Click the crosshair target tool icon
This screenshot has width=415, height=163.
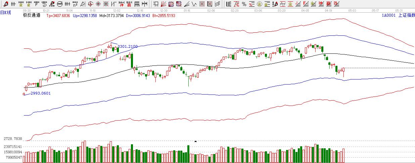[90, 4]
